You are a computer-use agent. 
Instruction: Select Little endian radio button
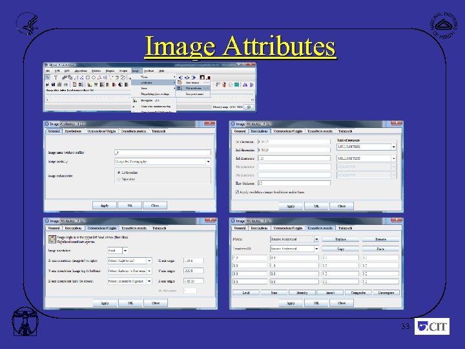[x=119, y=173]
